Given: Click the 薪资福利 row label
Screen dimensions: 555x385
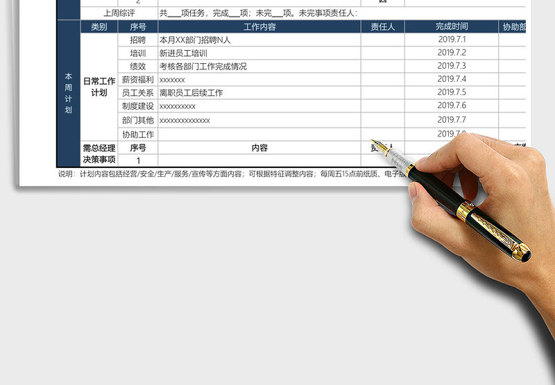Looking at the screenshot, I should tap(137, 80).
